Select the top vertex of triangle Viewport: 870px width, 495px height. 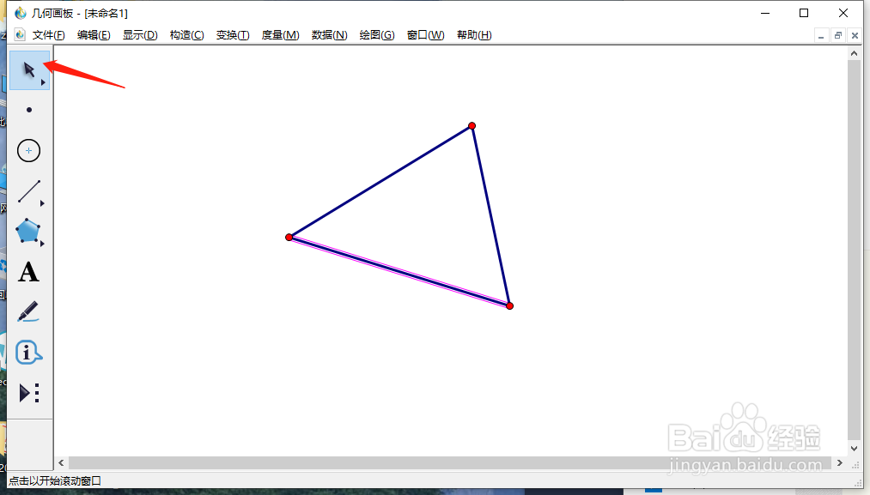tap(472, 126)
